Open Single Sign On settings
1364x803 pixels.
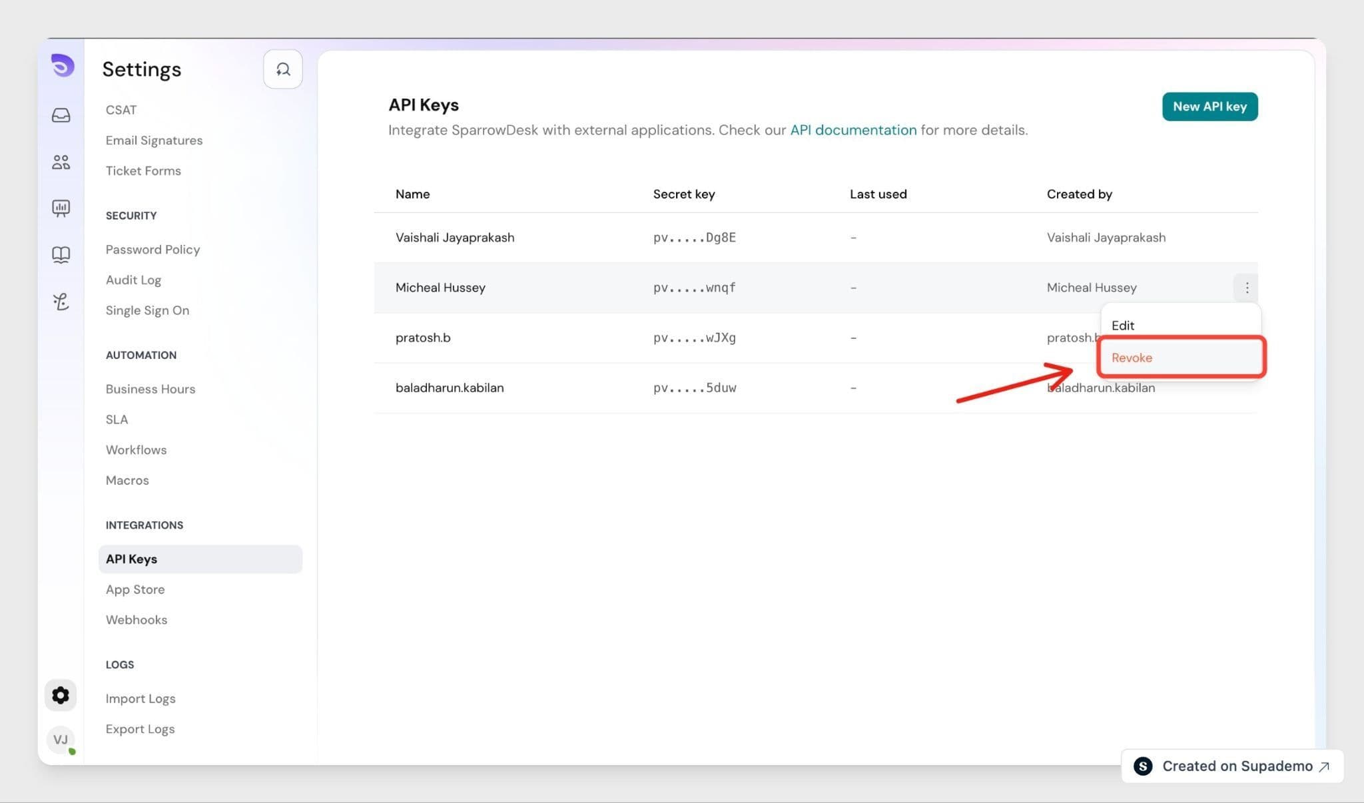147,311
